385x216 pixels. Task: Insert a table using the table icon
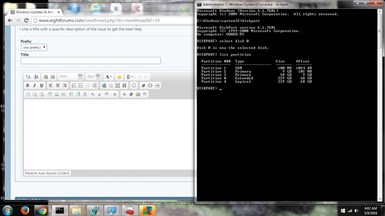point(28,94)
